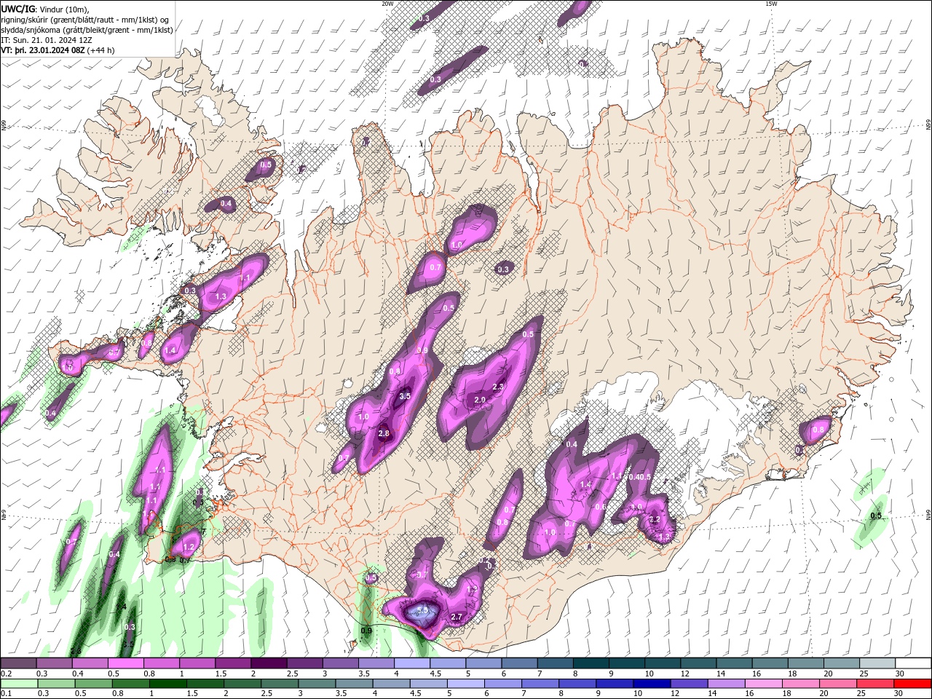The height and width of the screenshot is (699, 932).
Task: Pick the dusky purple 0.2 swatch in snow legend
Action: click(19, 663)
